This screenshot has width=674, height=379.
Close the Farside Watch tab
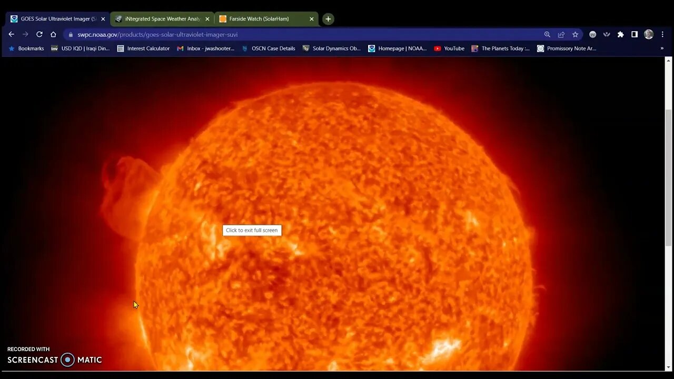click(311, 19)
